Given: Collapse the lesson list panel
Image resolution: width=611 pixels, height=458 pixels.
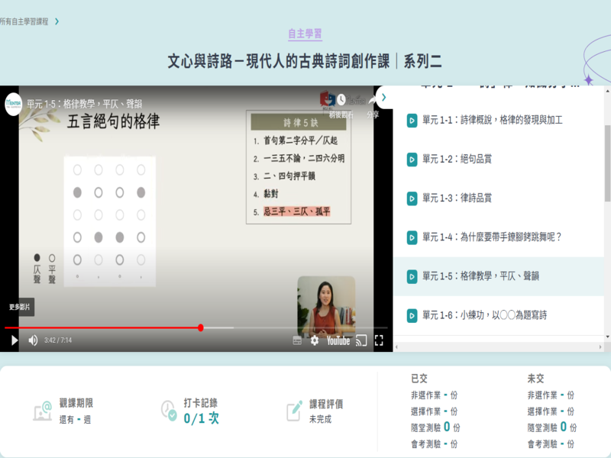Looking at the screenshot, I should (x=384, y=98).
